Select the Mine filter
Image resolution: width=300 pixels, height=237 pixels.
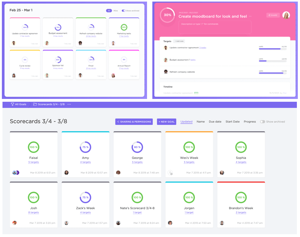(116, 11)
